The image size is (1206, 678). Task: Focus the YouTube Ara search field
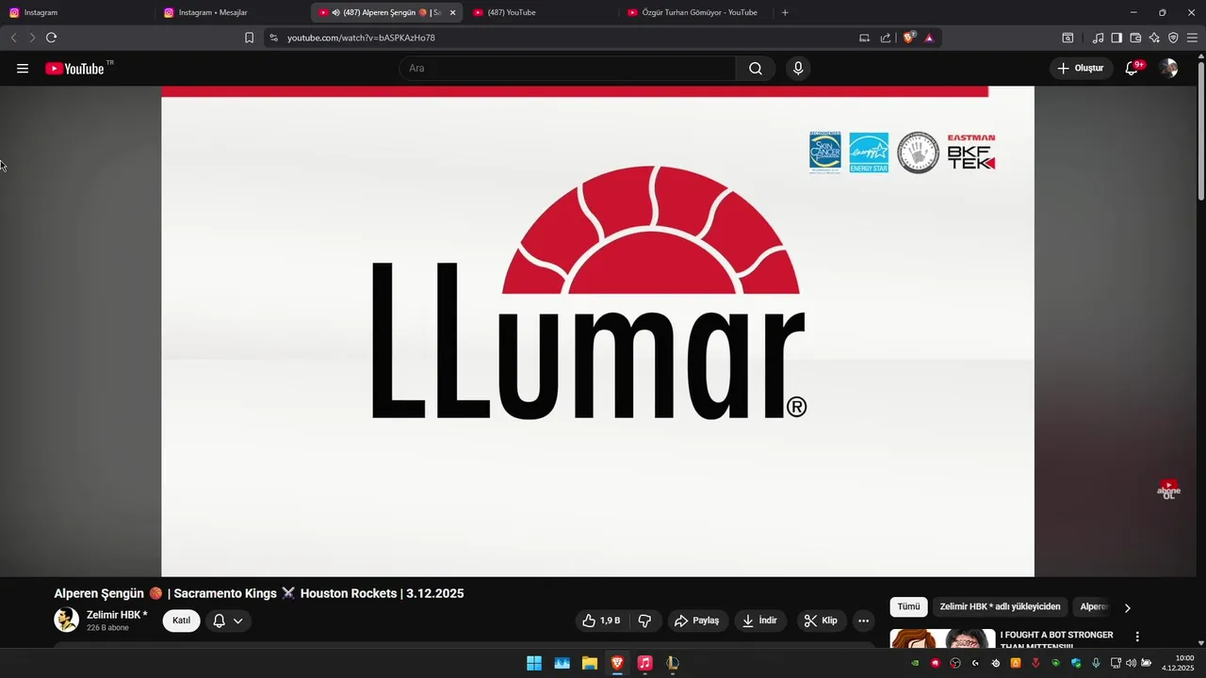(x=567, y=69)
